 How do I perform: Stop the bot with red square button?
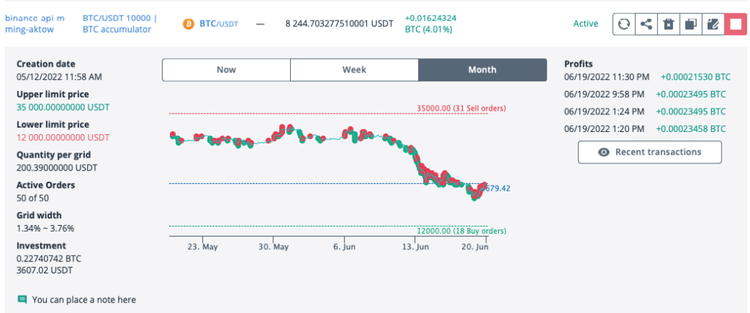pyautogui.click(x=733, y=23)
